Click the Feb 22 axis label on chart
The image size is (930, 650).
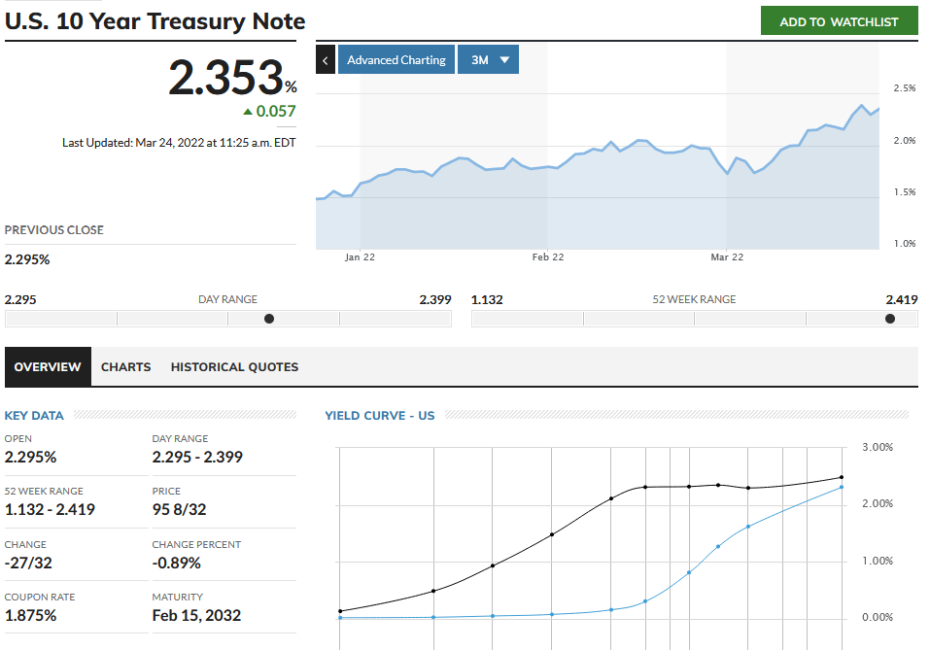pyautogui.click(x=548, y=257)
